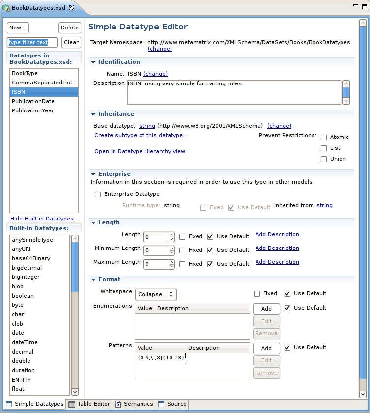
Task: Switch to the Simple Datatypes tab
Action: tap(35, 404)
